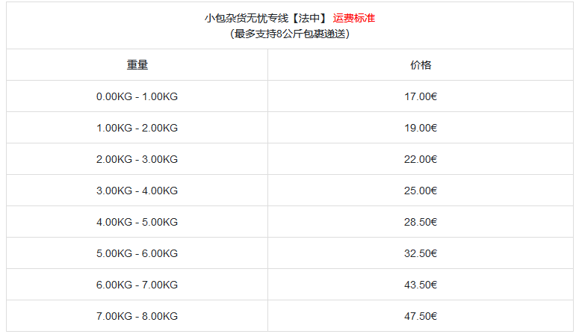
Task: Click the 7.00KG - 8.00KG weight cell
Action: 137,316
